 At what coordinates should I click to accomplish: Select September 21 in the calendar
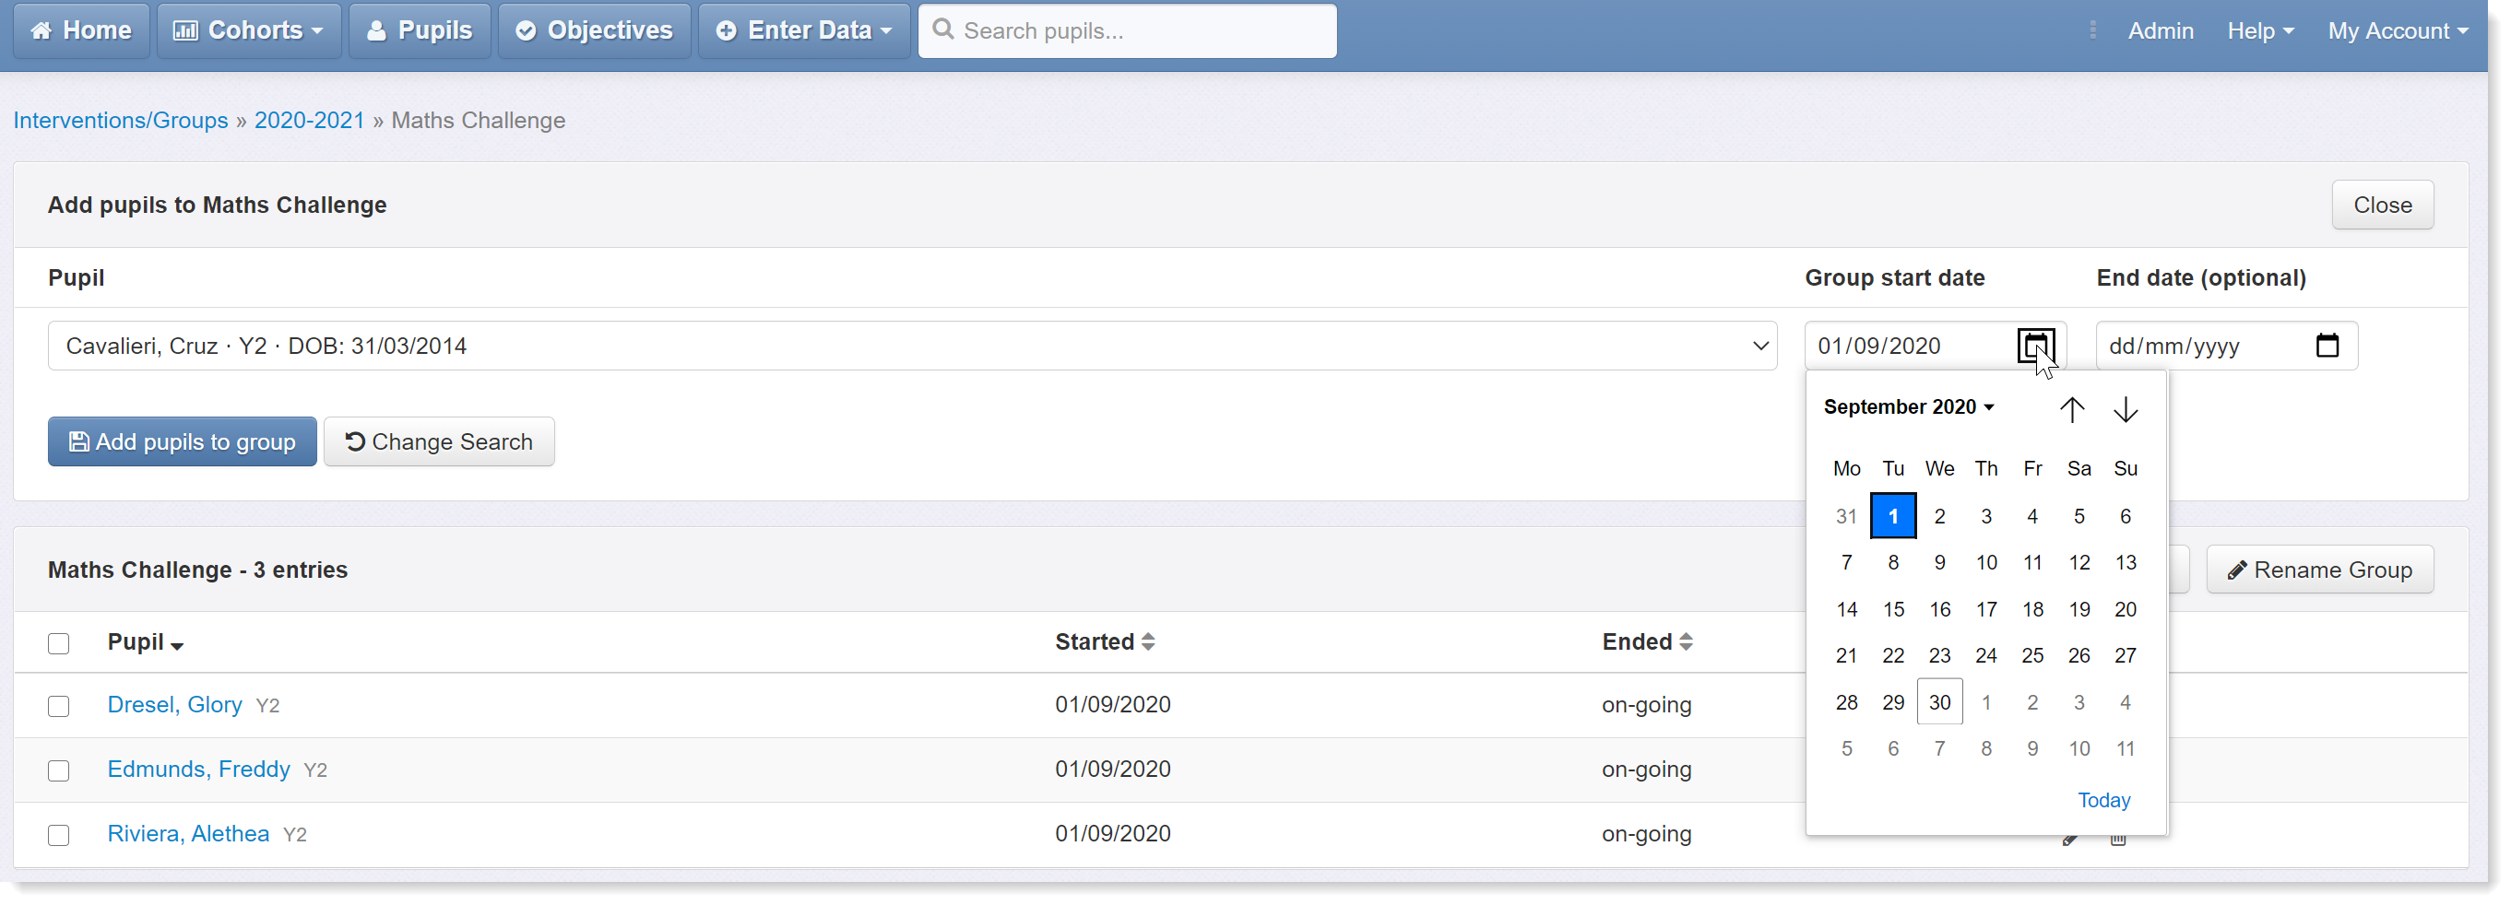coord(1845,654)
